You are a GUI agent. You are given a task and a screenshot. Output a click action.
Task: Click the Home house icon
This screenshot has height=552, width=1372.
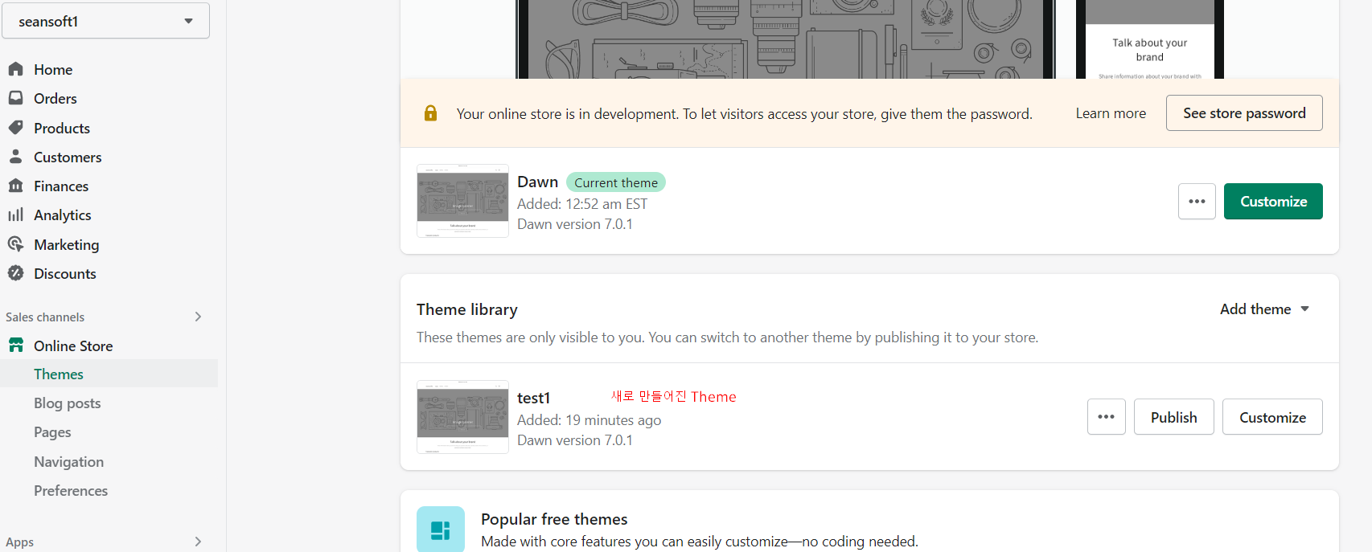(15, 69)
